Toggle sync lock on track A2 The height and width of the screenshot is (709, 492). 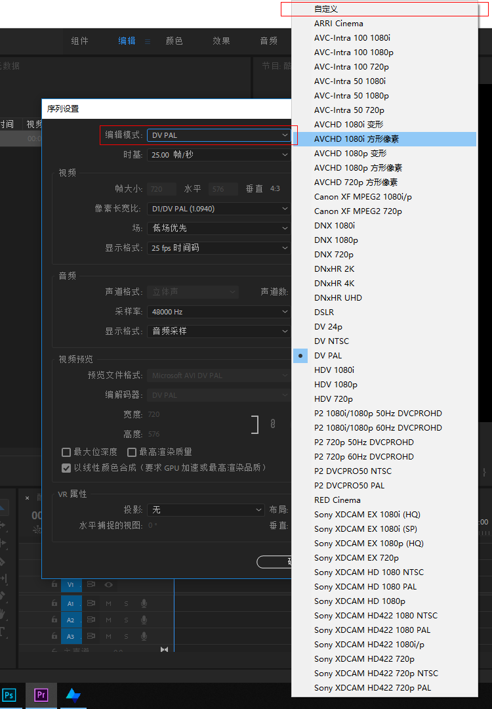91,620
